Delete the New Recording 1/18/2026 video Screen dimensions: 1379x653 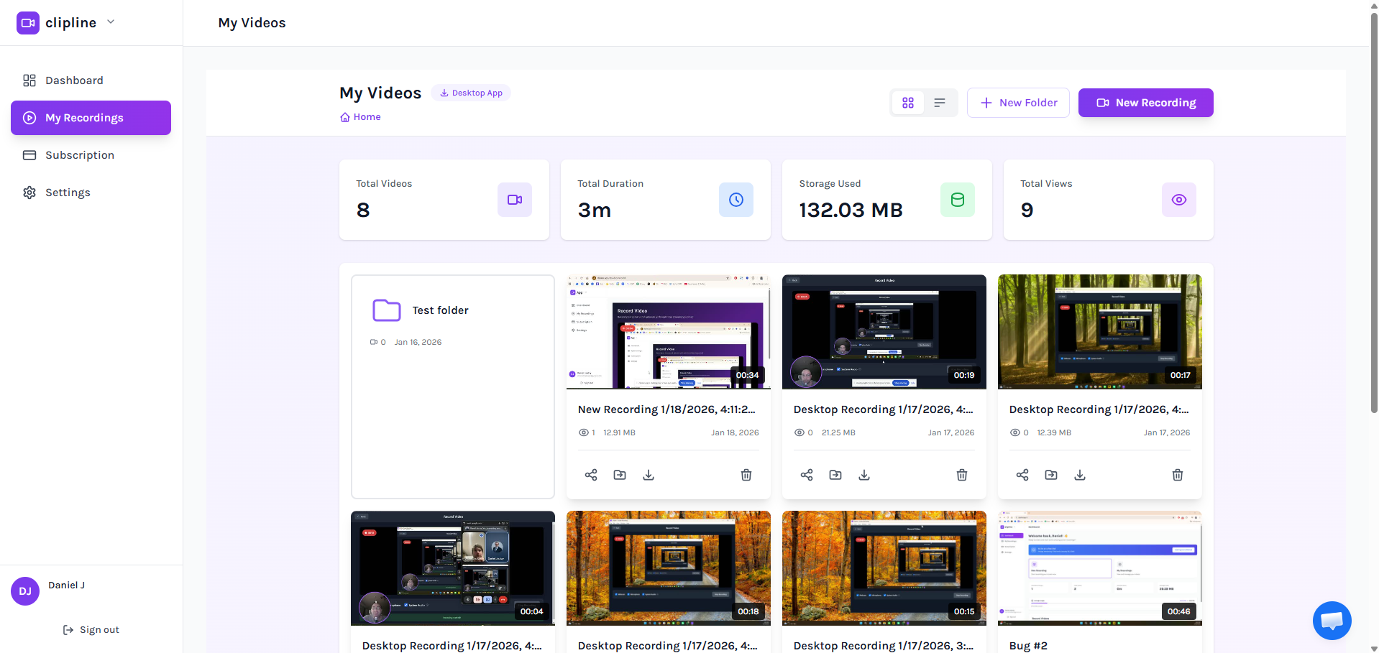coord(746,475)
